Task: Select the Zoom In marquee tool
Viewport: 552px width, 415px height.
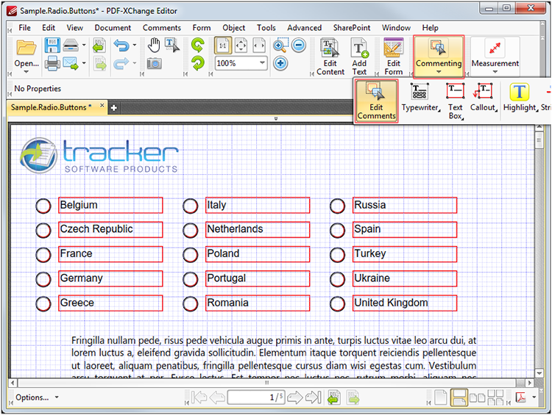Action: [280, 46]
